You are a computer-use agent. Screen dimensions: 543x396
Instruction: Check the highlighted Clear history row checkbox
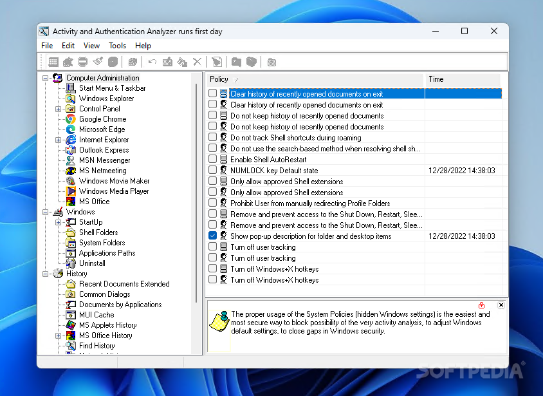pos(212,93)
